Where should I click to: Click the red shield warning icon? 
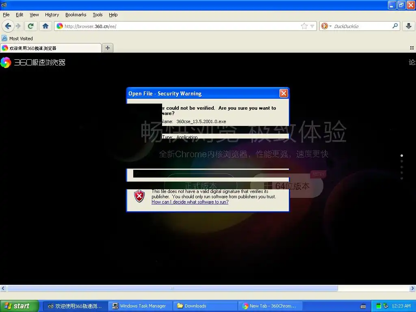[139, 196]
